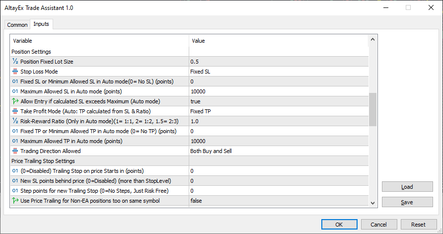This screenshot has width=443, height=234.
Task: Click the integer icon beside New SL points behind price
Action: pos(15,180)
